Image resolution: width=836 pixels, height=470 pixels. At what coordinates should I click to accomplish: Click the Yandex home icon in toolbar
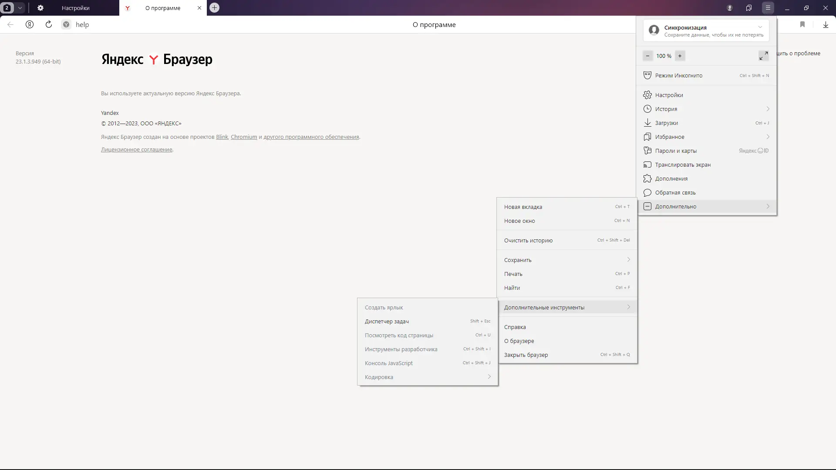click(x=30, y=24)
